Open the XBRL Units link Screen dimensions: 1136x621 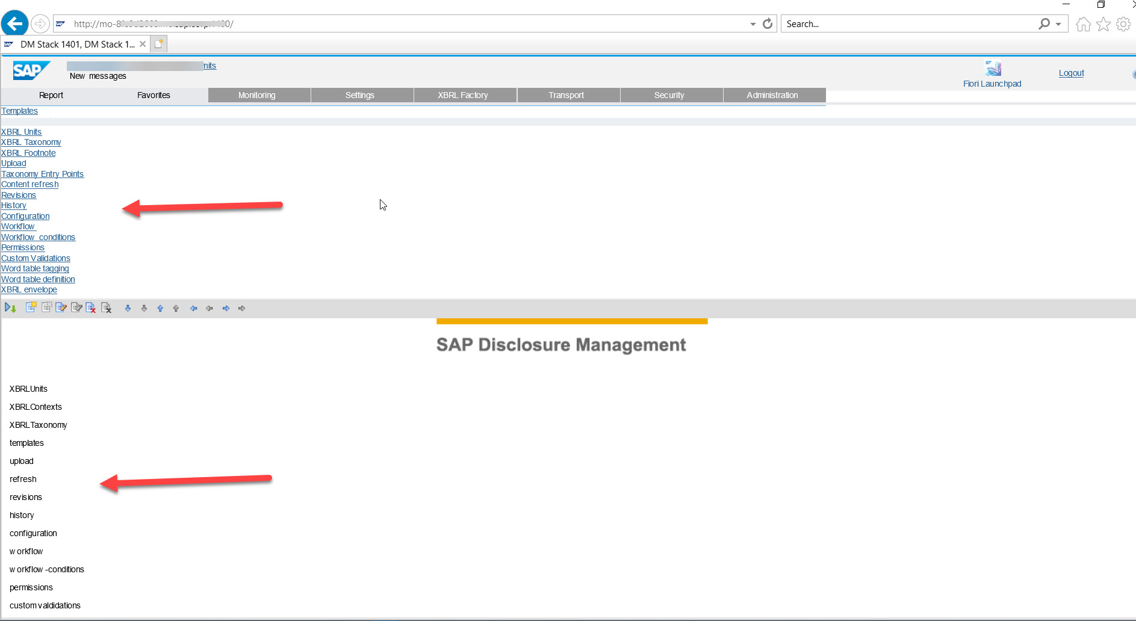pyautogui.click(x=21, y=132)
